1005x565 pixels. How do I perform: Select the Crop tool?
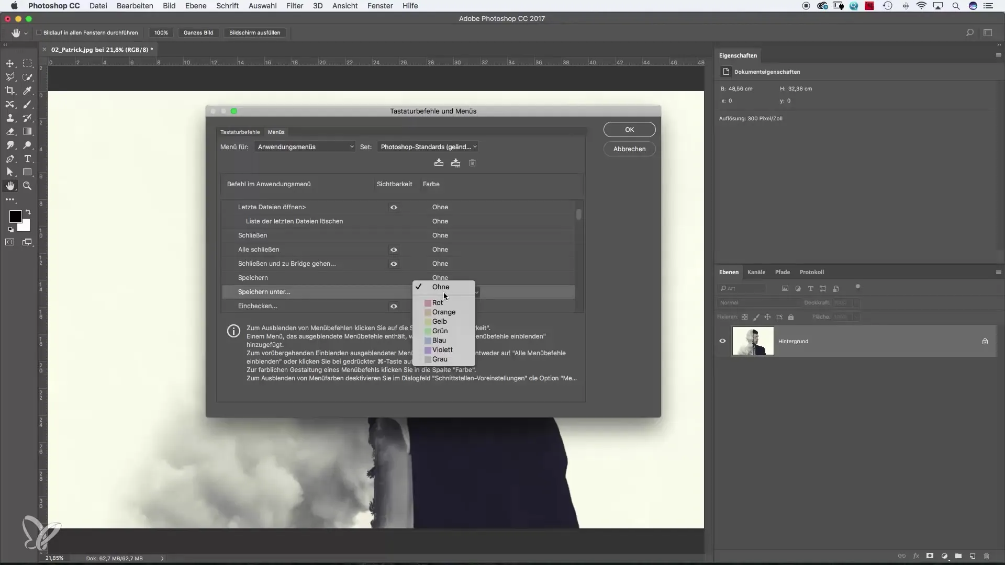coord(10,91)
